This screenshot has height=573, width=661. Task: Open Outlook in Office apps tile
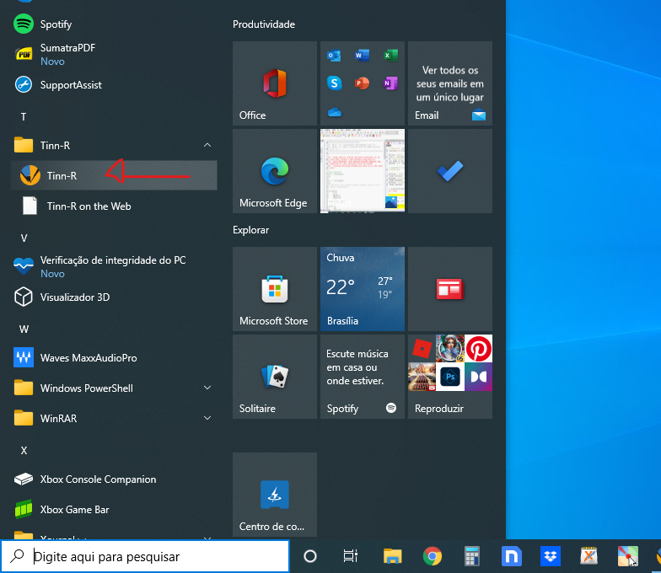coord(334,56)
